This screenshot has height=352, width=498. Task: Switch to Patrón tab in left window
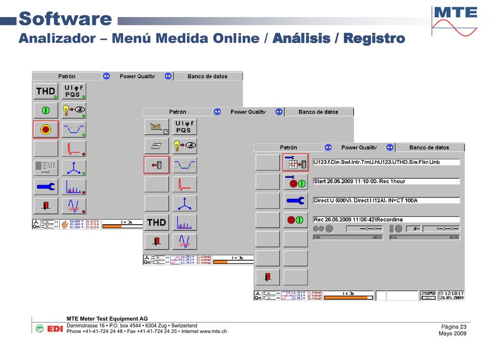point(67,76)
